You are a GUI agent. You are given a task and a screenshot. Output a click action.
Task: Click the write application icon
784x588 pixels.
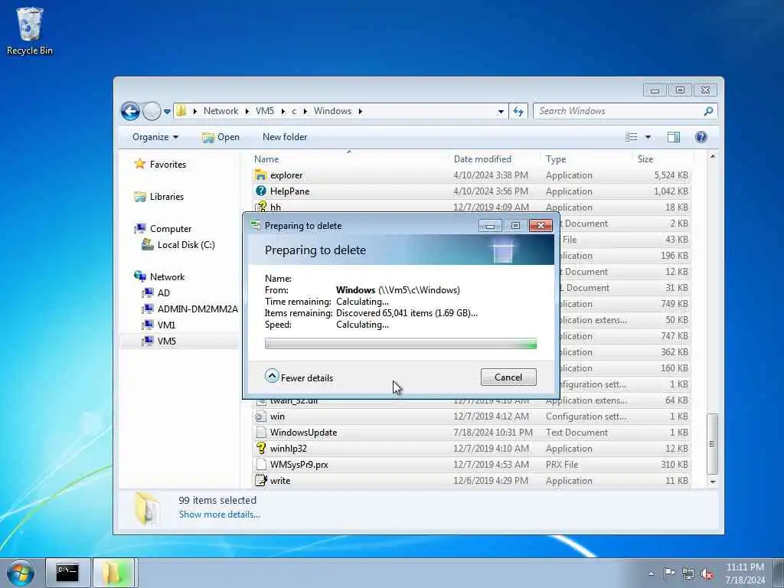click(x=260, y=481)
